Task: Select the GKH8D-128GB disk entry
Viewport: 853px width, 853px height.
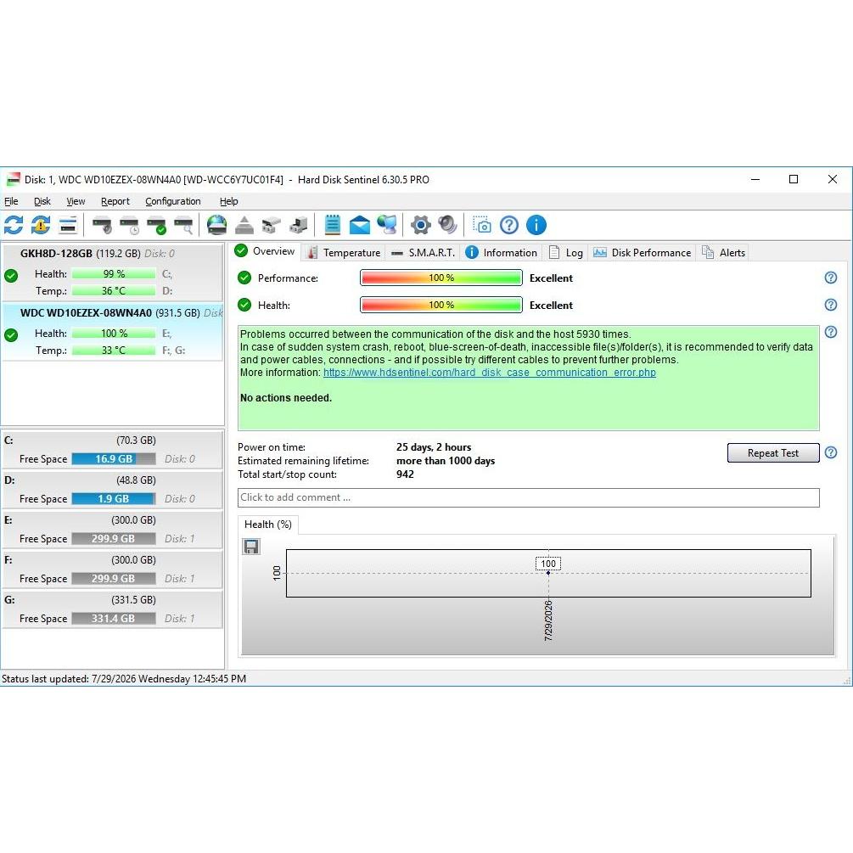Action: click(113, 272)
